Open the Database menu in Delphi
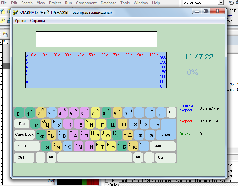The image size is (238, 186). [108, 3]
